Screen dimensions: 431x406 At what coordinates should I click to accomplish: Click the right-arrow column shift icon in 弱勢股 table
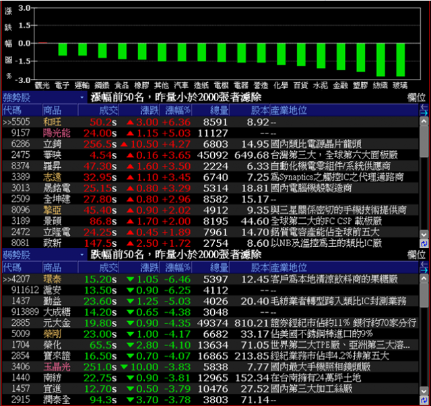(424, 270)
